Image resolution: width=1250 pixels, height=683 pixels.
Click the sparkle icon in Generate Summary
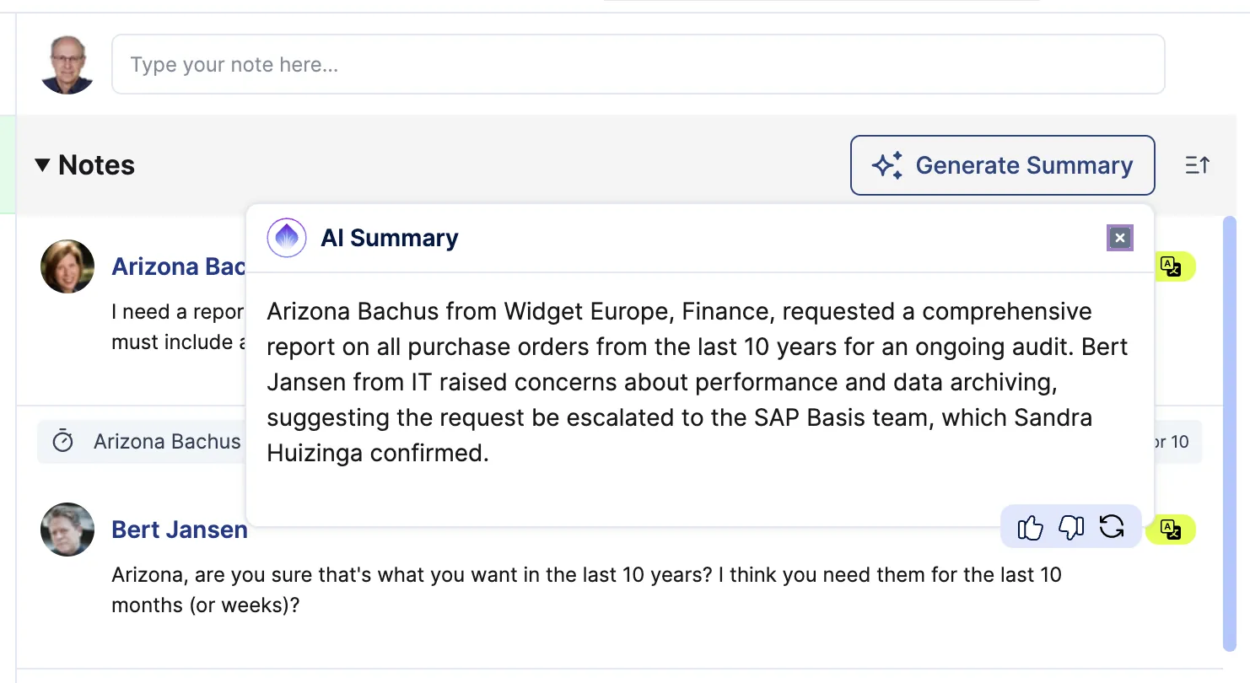tap(886, 165)
